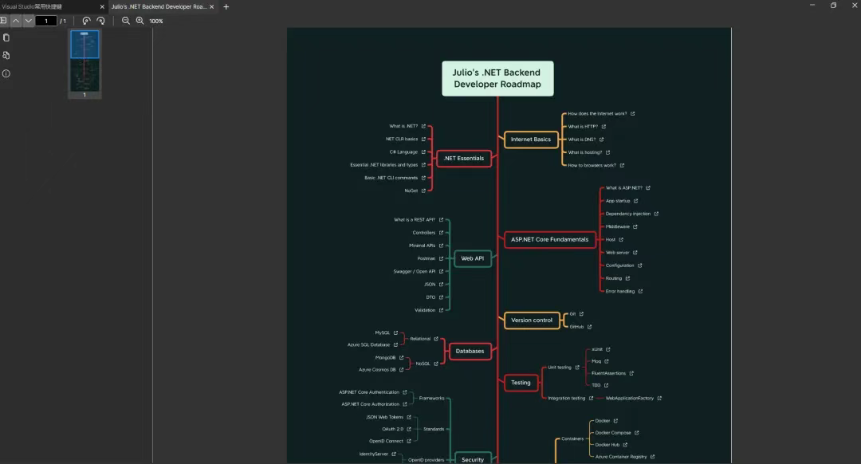Open the 'C# Language' link icon
Screen dimensions: 861x464
tap(423, 152)
